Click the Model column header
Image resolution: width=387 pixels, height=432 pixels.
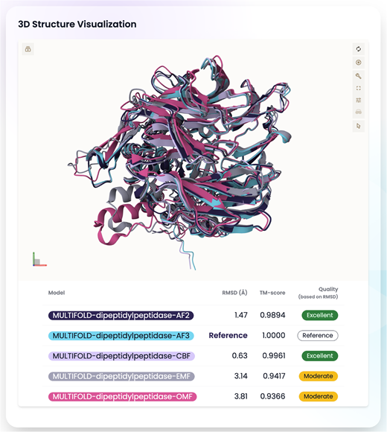click(x=57, y=293)
